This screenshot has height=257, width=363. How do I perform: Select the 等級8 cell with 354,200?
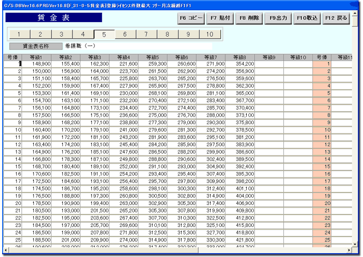(x=240, y=64)
